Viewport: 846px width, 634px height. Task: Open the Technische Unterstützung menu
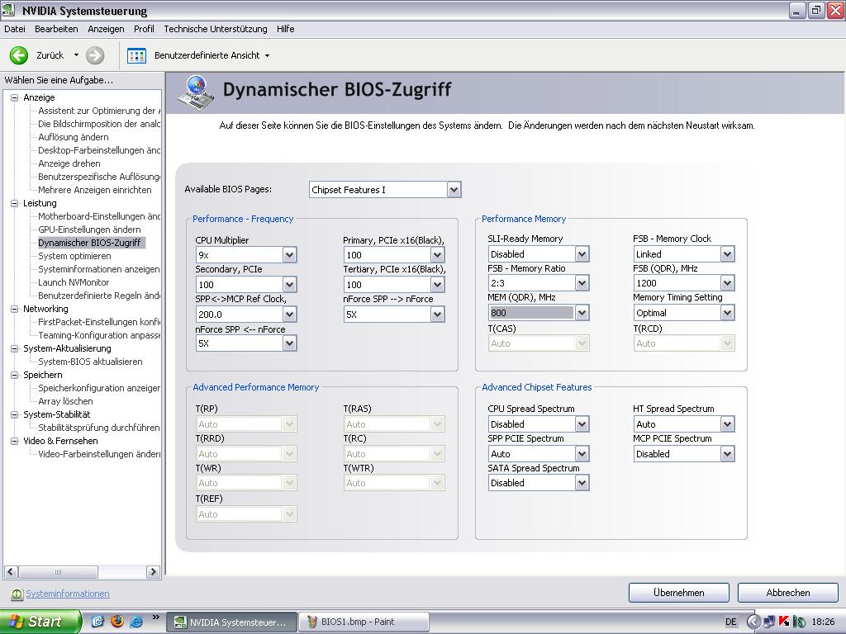coord(216,29)
